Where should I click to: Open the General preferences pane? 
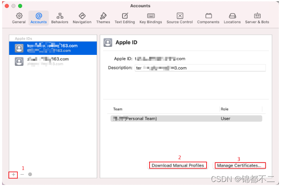point(19,18)
